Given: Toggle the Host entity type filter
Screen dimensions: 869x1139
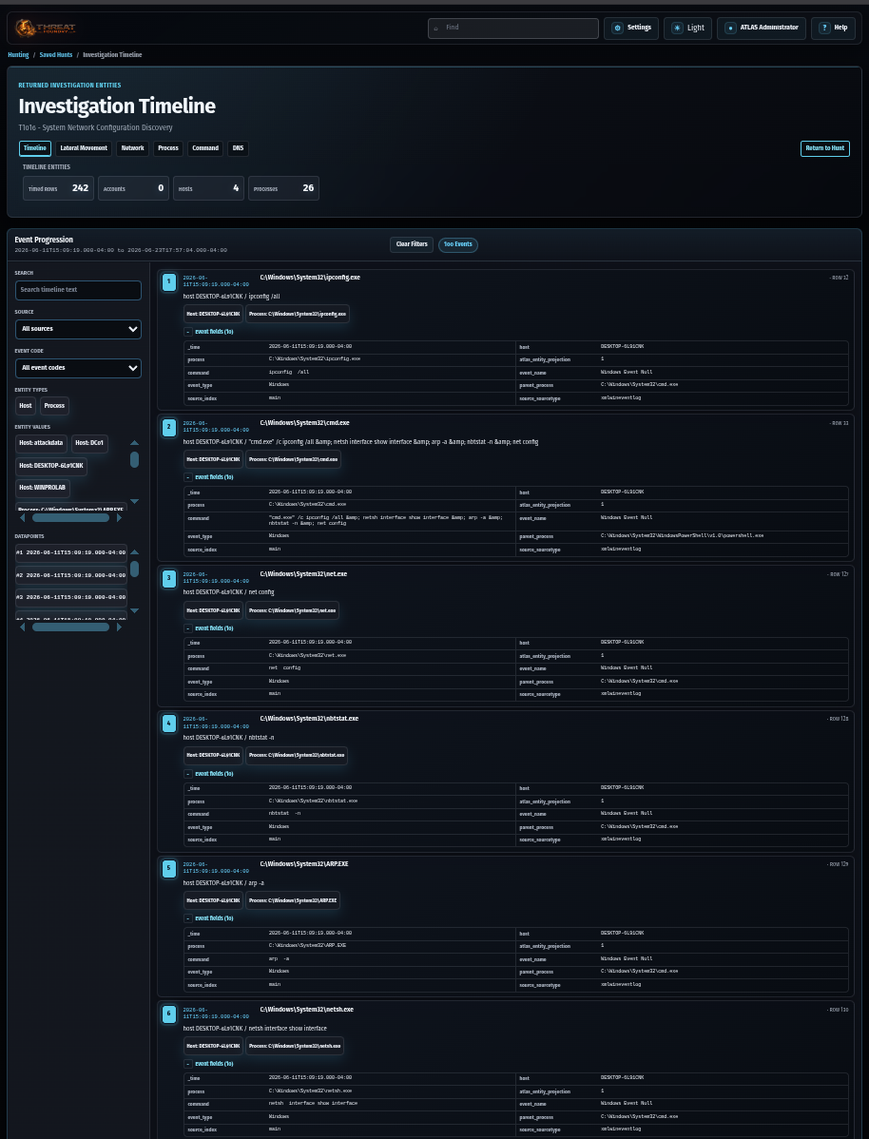Looking at the screenshot, I should coord(26,406).
